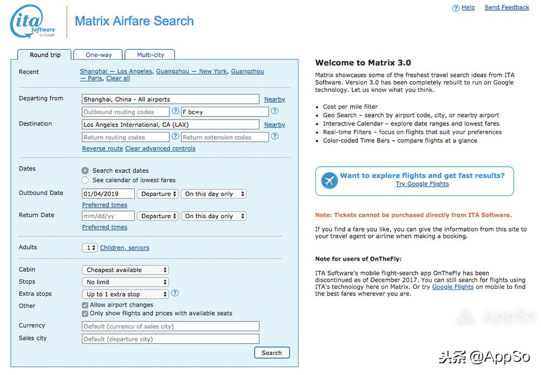Switch to the Round trip tab
Screen dimensions: 541x375
click(x=44, y=55)
